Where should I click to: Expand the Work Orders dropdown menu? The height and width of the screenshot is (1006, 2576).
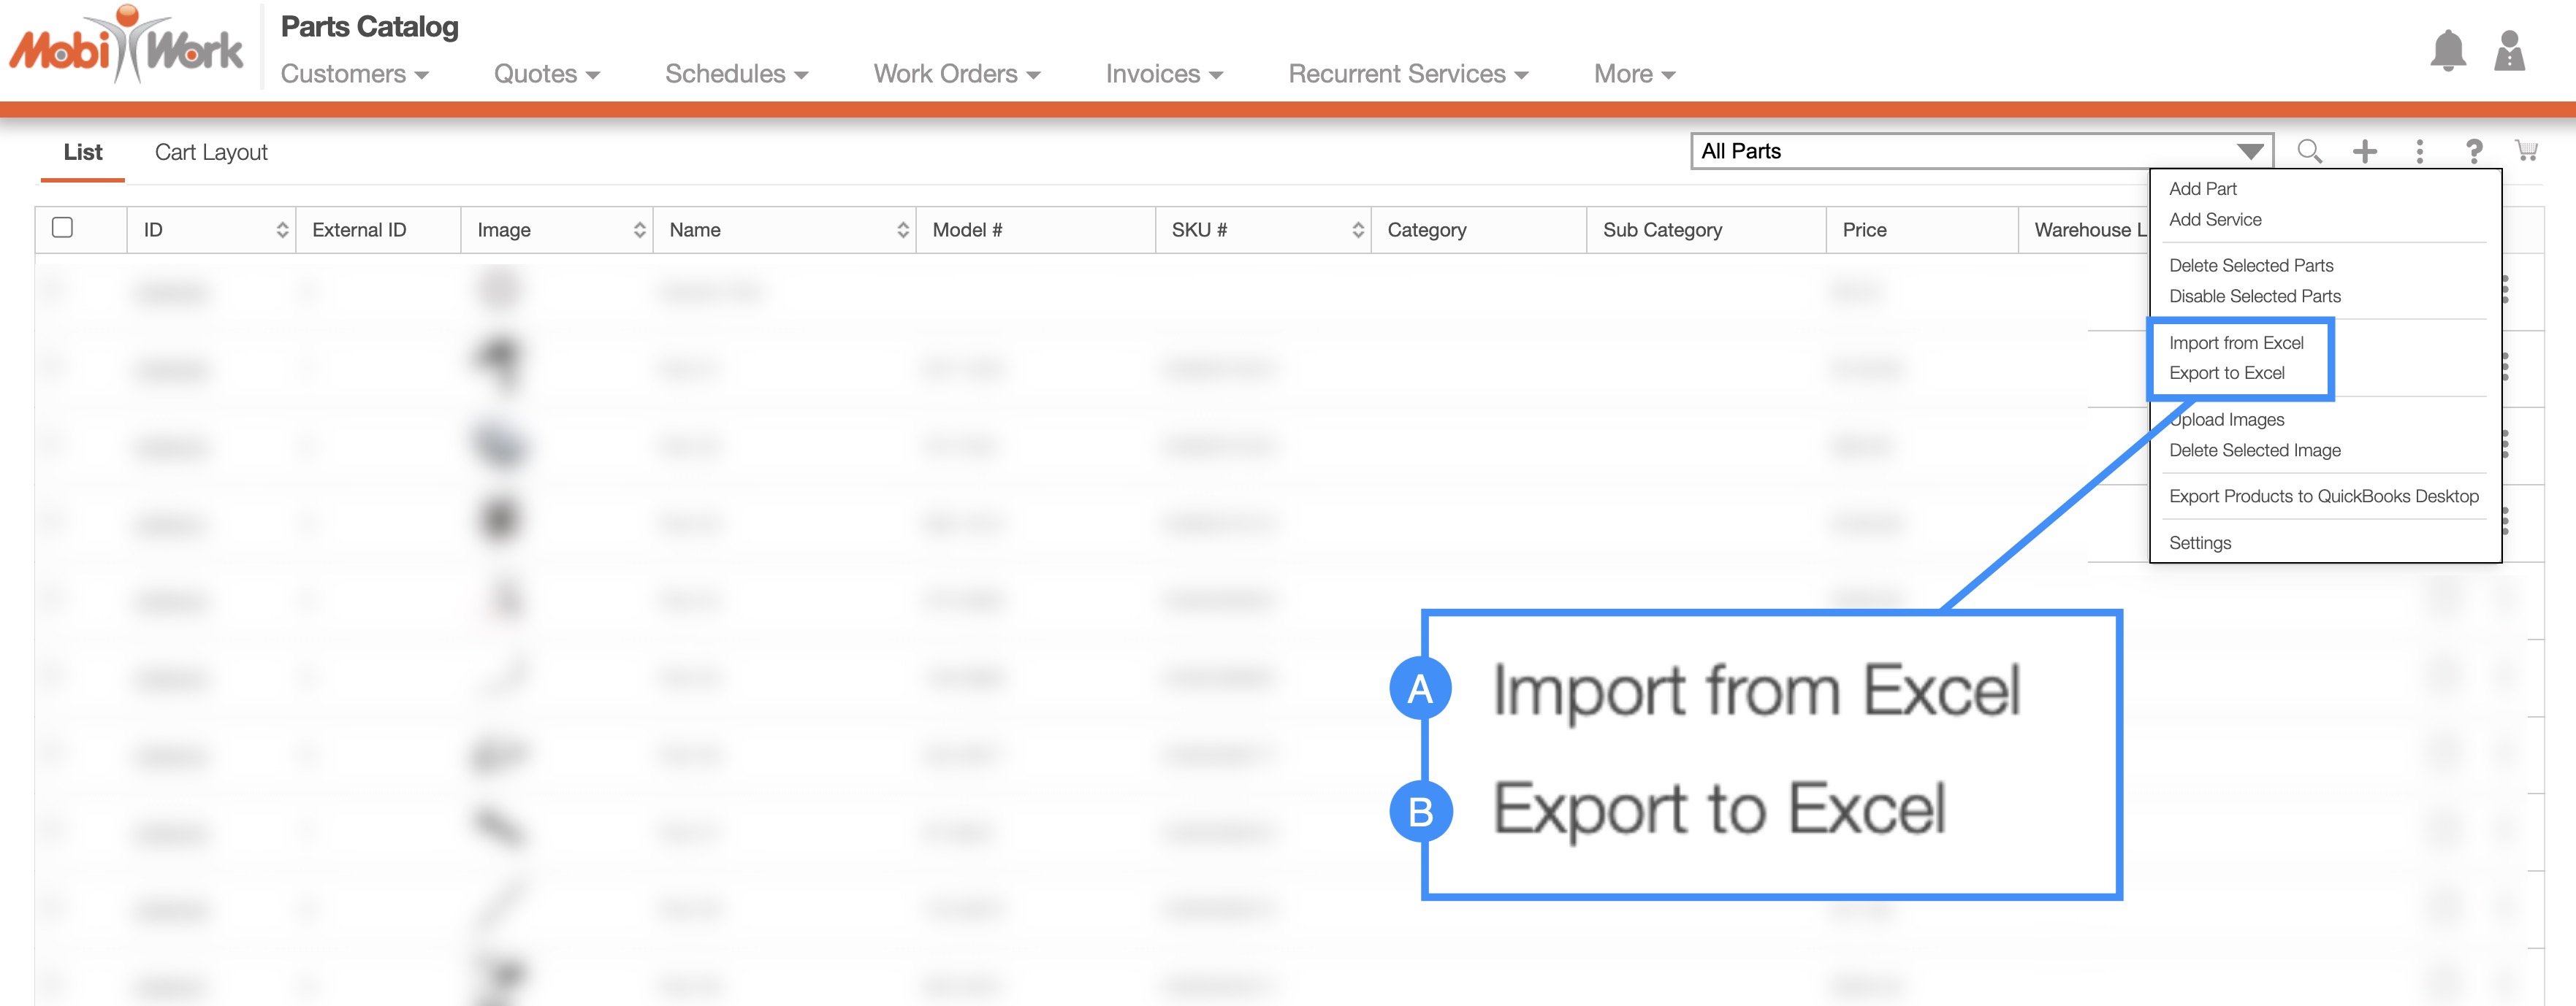point(956,74)
